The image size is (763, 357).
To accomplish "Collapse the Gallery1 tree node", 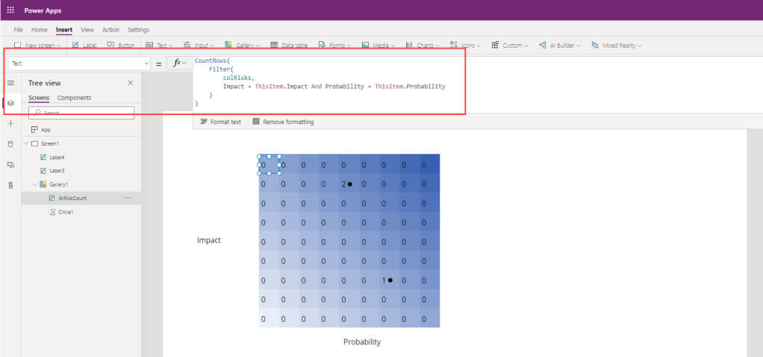I will click(34, 184).
